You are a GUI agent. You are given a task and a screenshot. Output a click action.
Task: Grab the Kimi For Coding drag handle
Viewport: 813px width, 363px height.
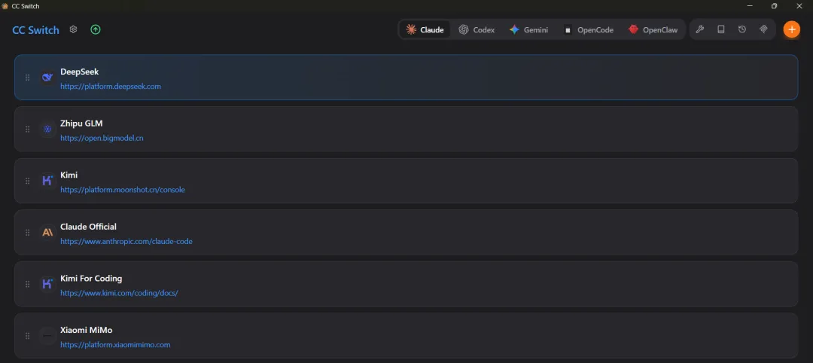pos(28,284)
